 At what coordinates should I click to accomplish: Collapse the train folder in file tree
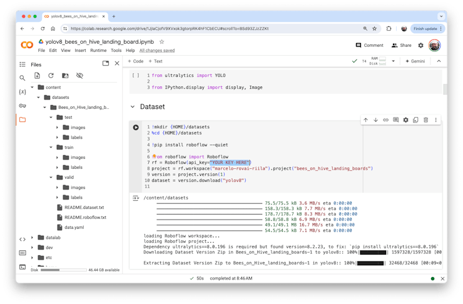click(x=51, y=148)
